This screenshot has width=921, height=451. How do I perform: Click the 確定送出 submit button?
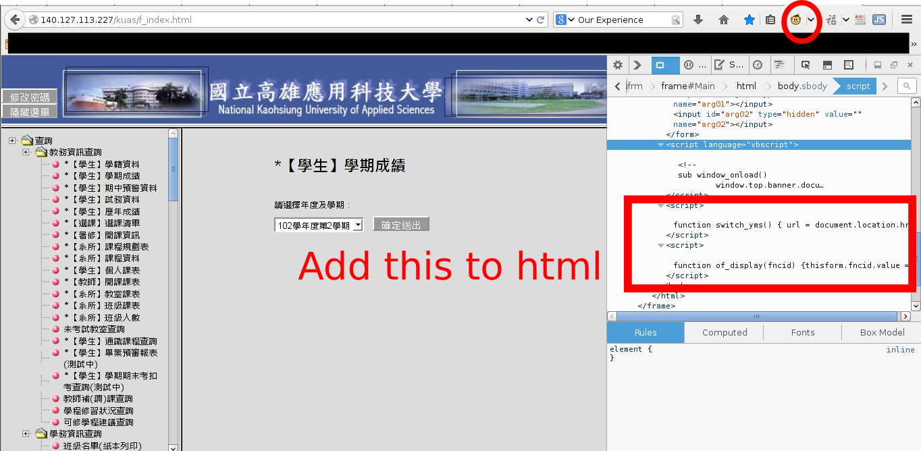[401, 225]
